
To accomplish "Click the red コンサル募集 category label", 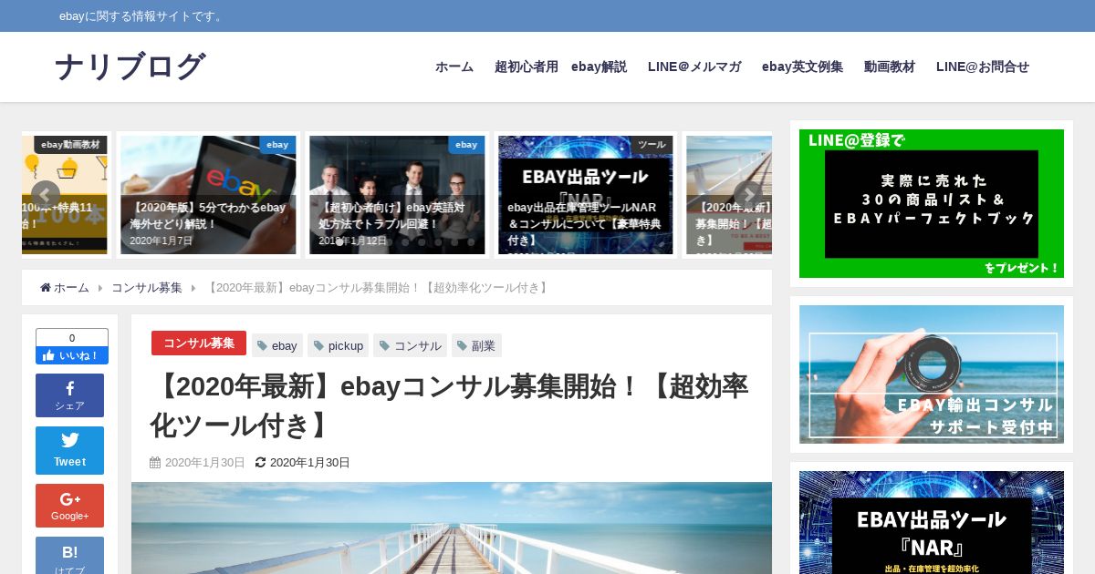I will (x=199, y=343).
